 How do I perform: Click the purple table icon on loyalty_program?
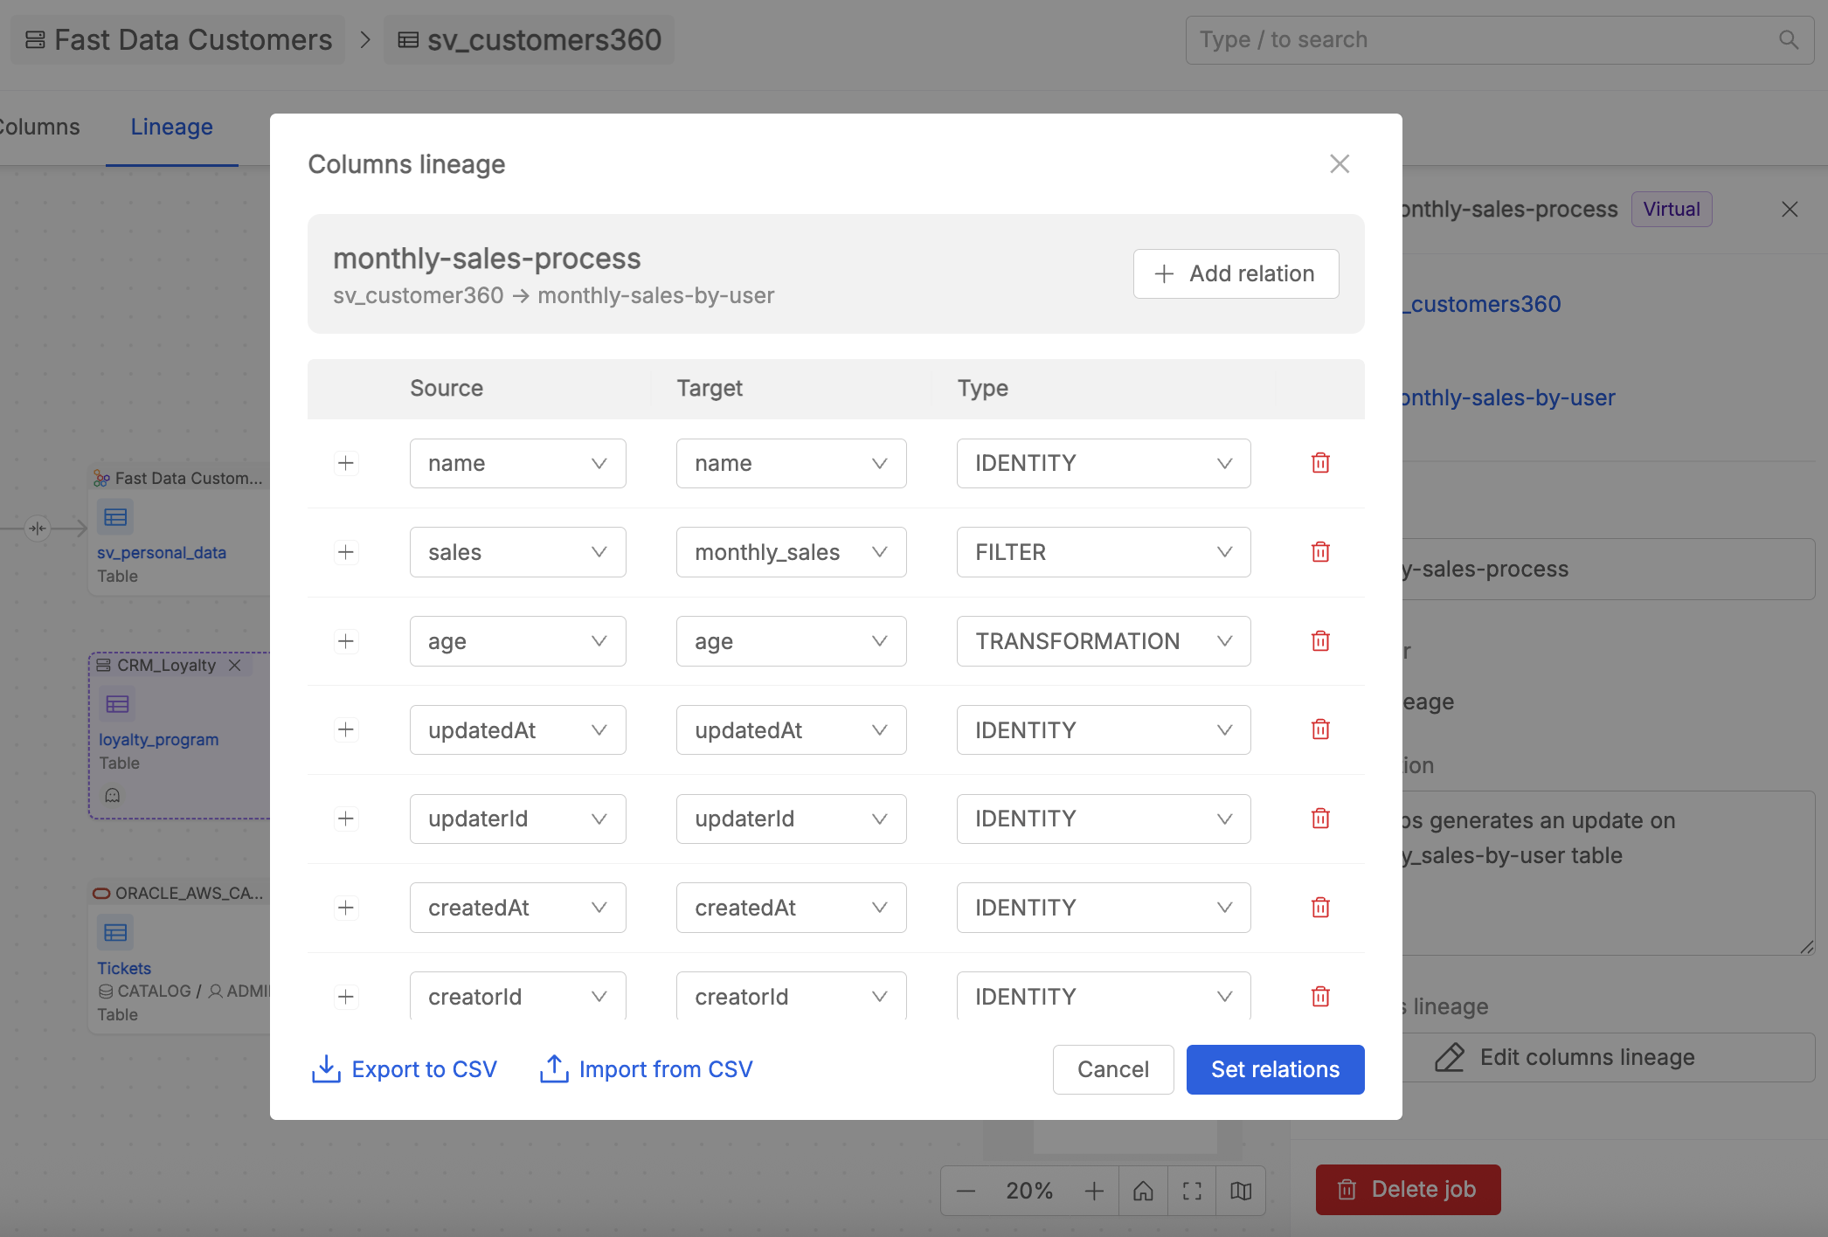(116, 704)
